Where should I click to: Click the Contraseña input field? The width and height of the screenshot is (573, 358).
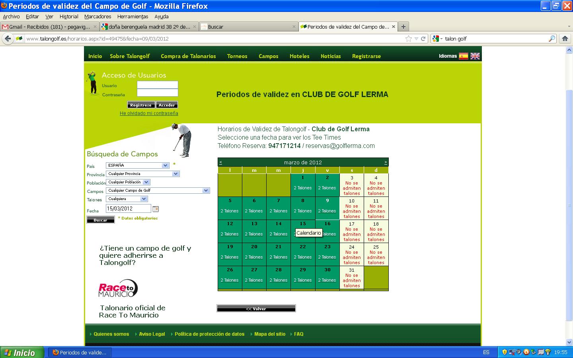tap(158, 93)
